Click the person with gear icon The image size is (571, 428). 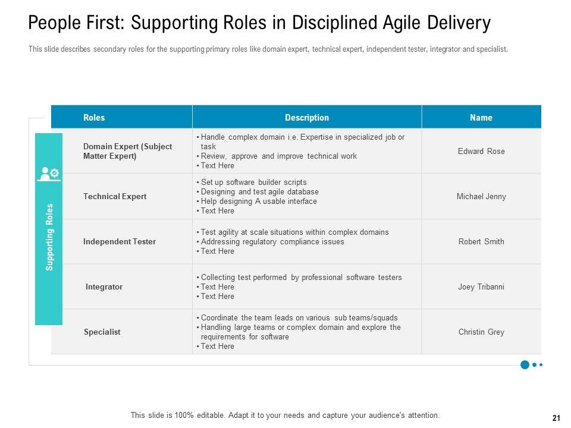coord(48,174)
